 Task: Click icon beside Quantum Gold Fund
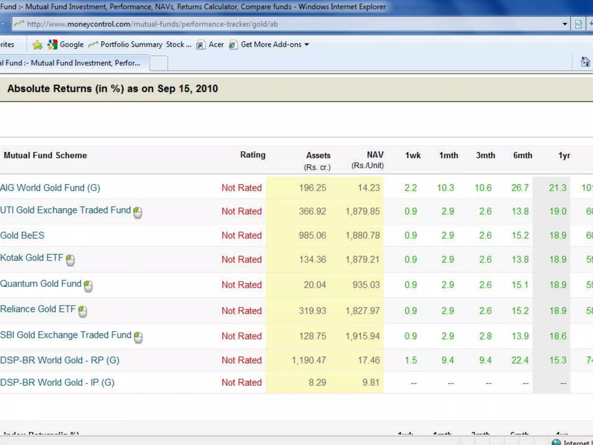coord(88,286)
